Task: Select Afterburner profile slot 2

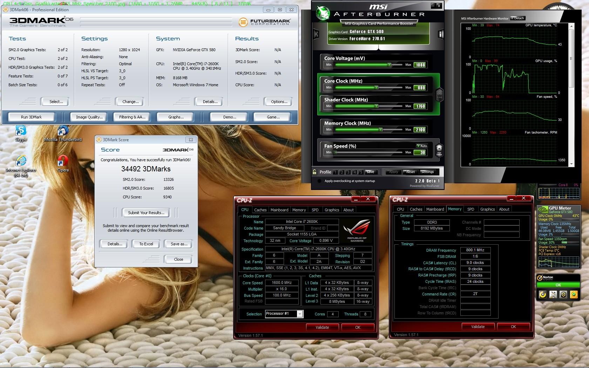Action: (x=342, y=172)
